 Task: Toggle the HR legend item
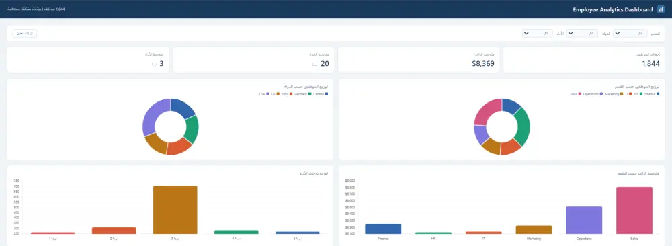pos(638,94)
